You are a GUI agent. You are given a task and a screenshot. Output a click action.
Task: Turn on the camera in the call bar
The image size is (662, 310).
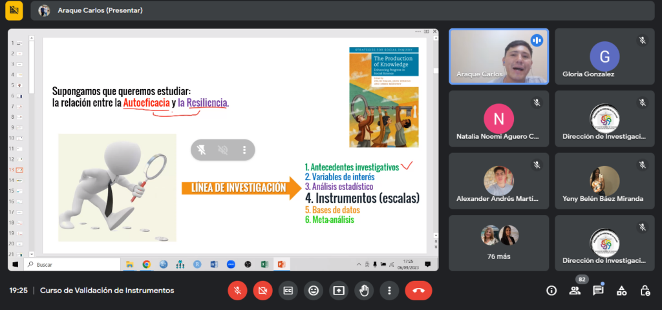[262, 291]
